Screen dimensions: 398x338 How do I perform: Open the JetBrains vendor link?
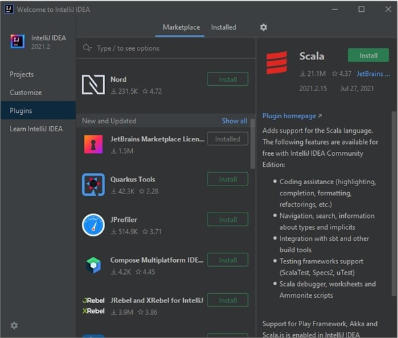click(373, 74)
